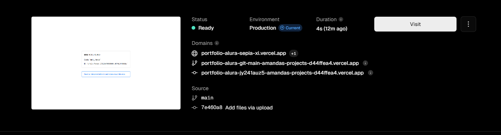Click info icon next to git-main domain
The height and width of the screenshot is (135, 501).
pos(365,63)
